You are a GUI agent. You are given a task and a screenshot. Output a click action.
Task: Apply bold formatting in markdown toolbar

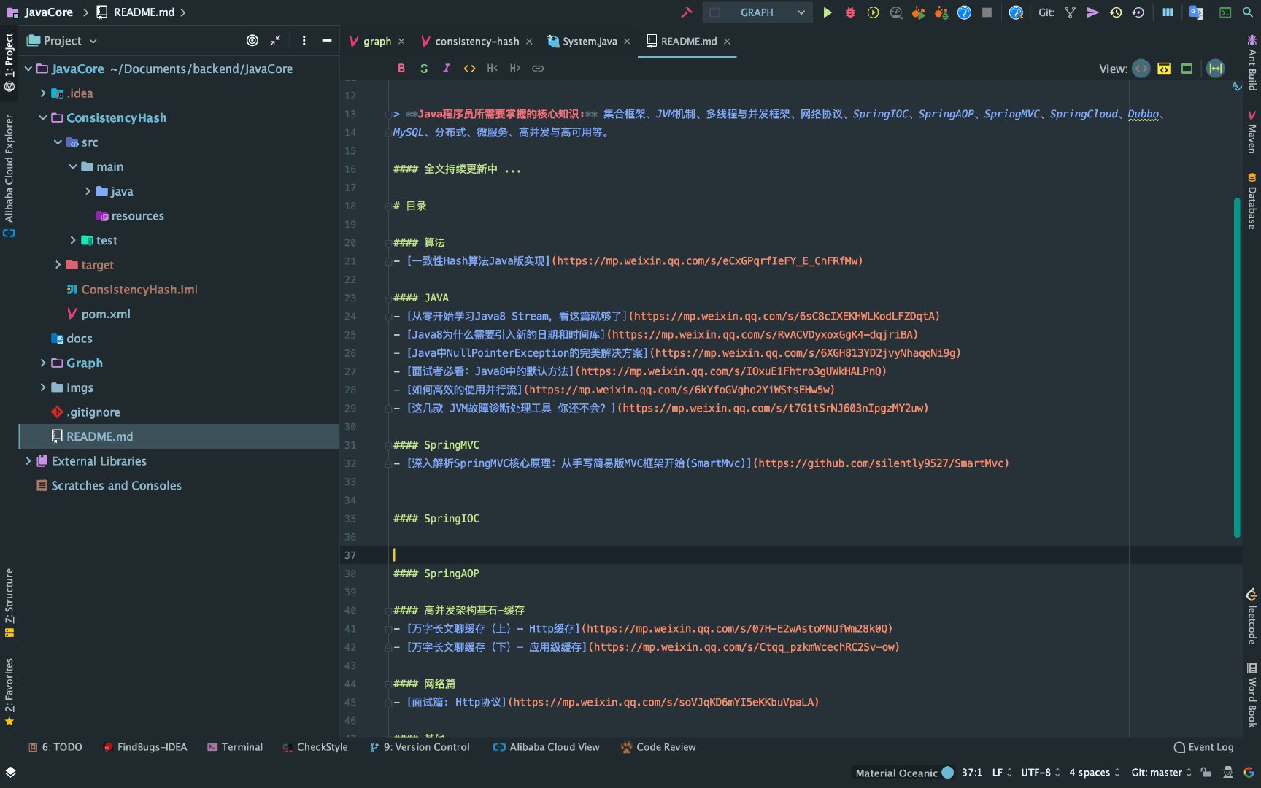401,68
